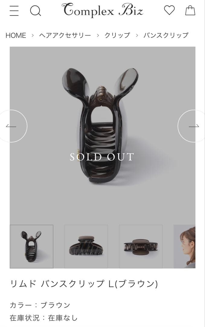Viewport: 205px width, 327px height.
Task: Open ヘアアクセサリー breadcrumb category
Action: pyautogui.click(x=65, y=35)
